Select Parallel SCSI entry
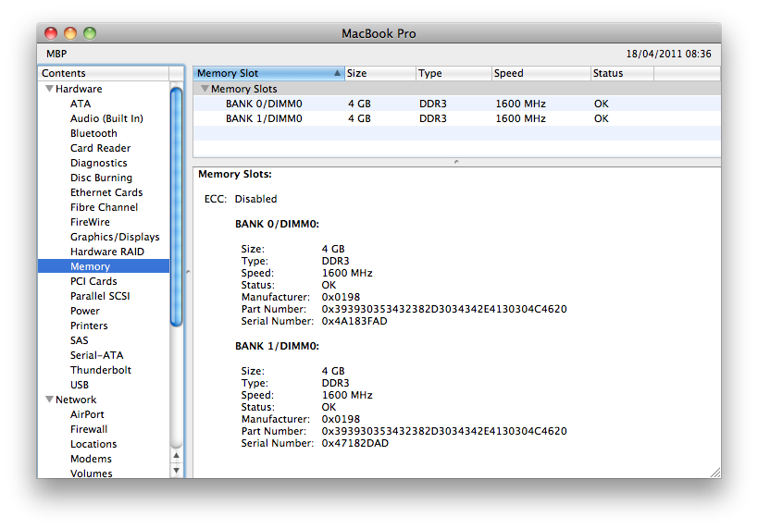 click(x=100, y=296)
